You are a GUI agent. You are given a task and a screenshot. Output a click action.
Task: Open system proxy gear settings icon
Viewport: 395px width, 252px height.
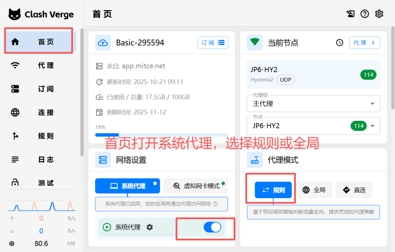coord(150,227)
